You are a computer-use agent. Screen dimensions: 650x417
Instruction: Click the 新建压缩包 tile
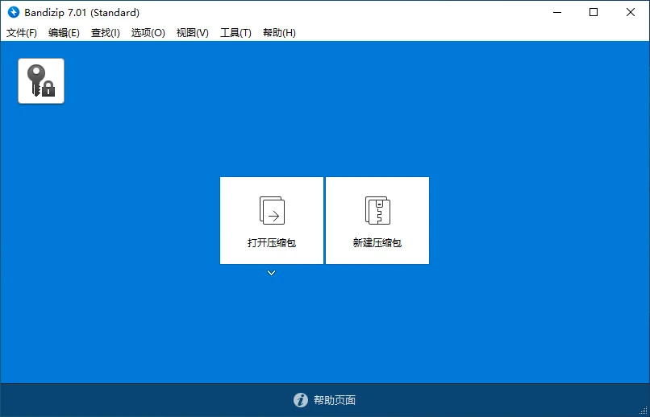coord(377,221)
